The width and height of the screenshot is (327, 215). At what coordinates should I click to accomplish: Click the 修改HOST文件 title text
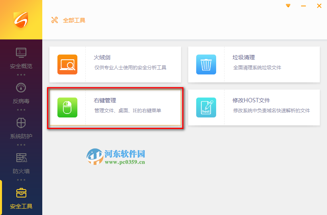point(251,100)
